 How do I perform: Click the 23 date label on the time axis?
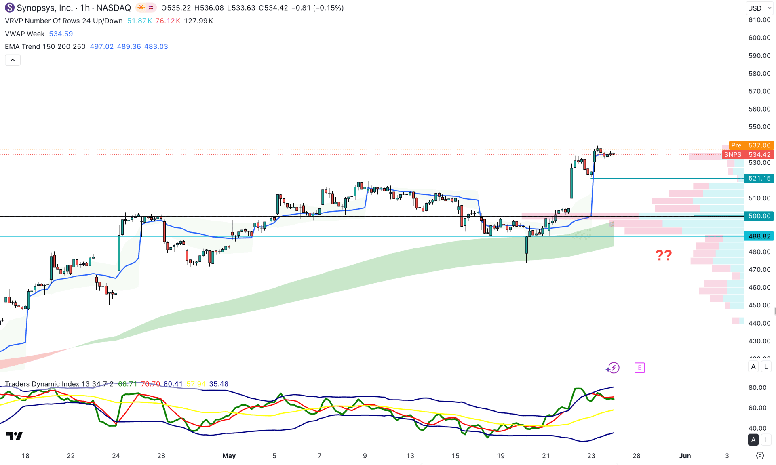click(591, 456)
